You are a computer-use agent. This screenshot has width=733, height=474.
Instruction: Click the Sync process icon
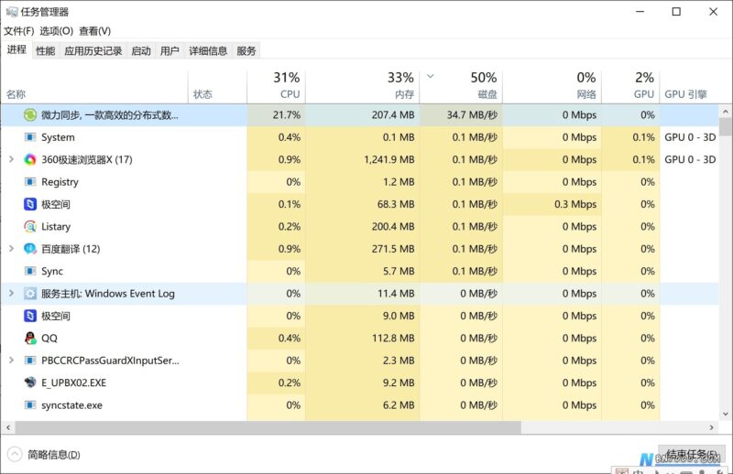(x=30, y=272)
